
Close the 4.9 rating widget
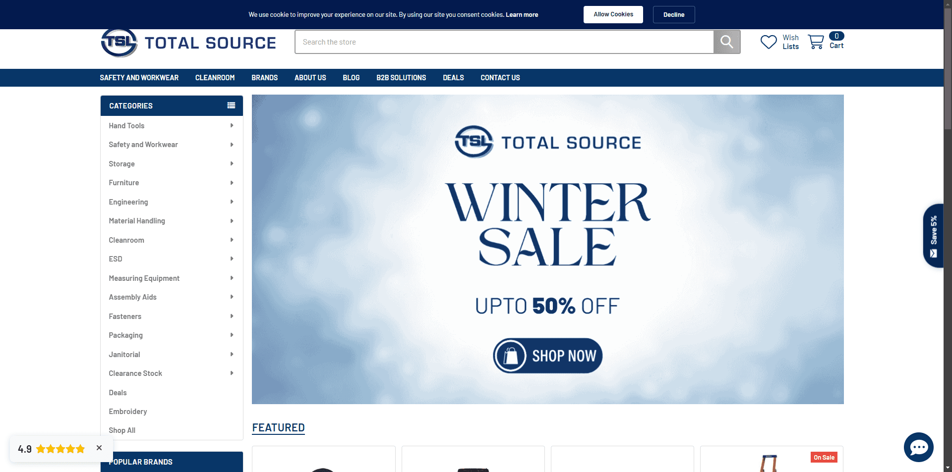[99, 448]
